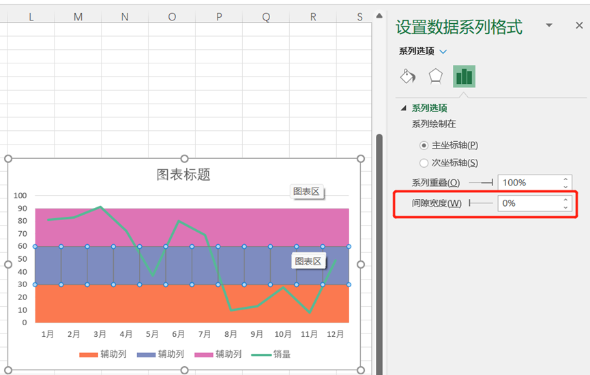Collapse the 系列选项 section triangle
The image size is (590, 375).
[x=404, y=108]
